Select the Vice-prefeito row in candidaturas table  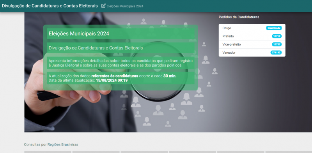coord(252,44)
